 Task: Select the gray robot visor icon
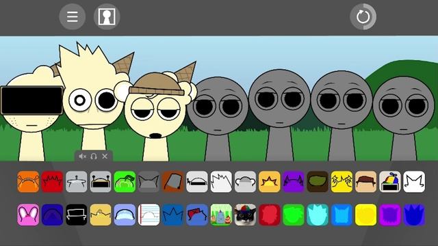pyautogui.click(x=101, y=182)
